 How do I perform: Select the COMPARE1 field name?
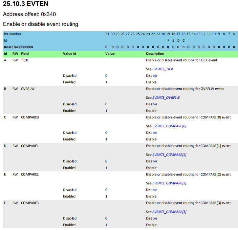coord(30,146)
